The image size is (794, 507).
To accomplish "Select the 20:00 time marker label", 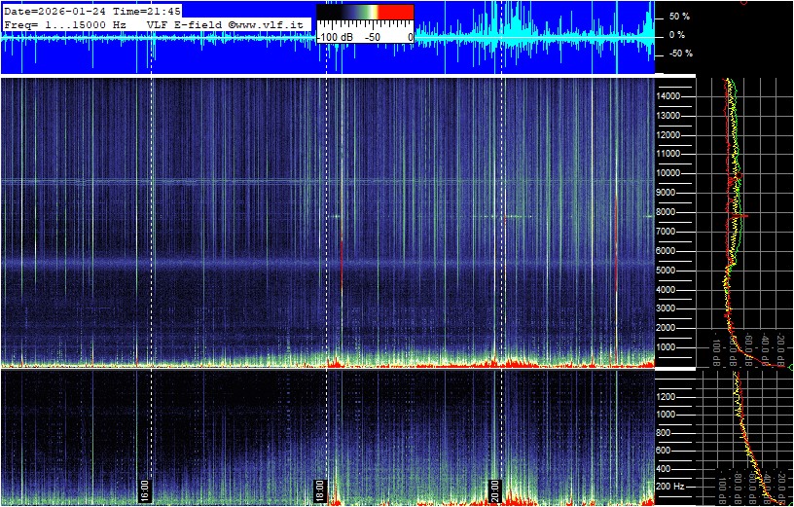I will 494,489.
